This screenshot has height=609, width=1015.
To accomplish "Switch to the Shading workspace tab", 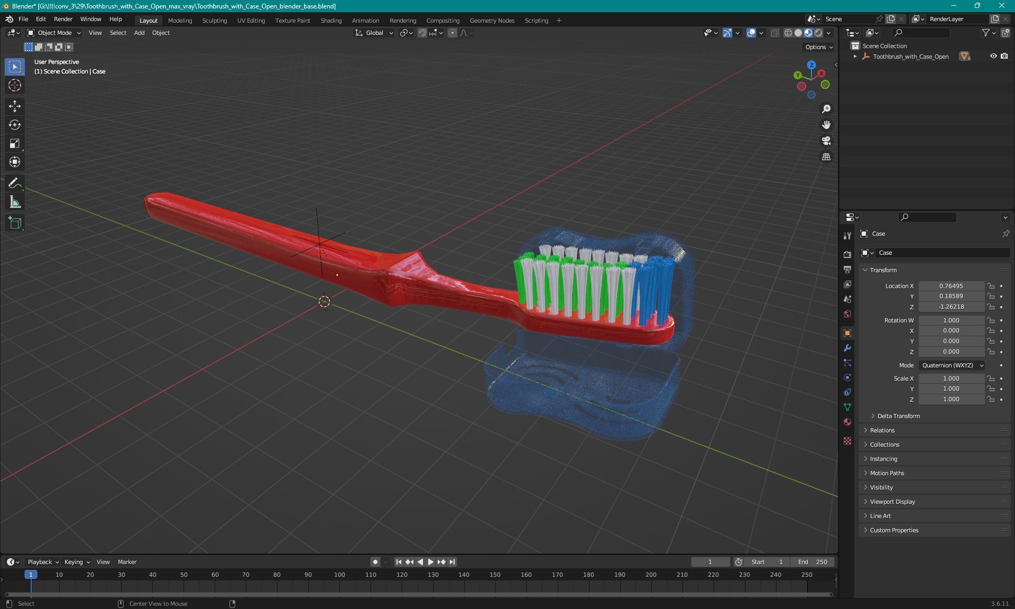I will pos(331,21).
